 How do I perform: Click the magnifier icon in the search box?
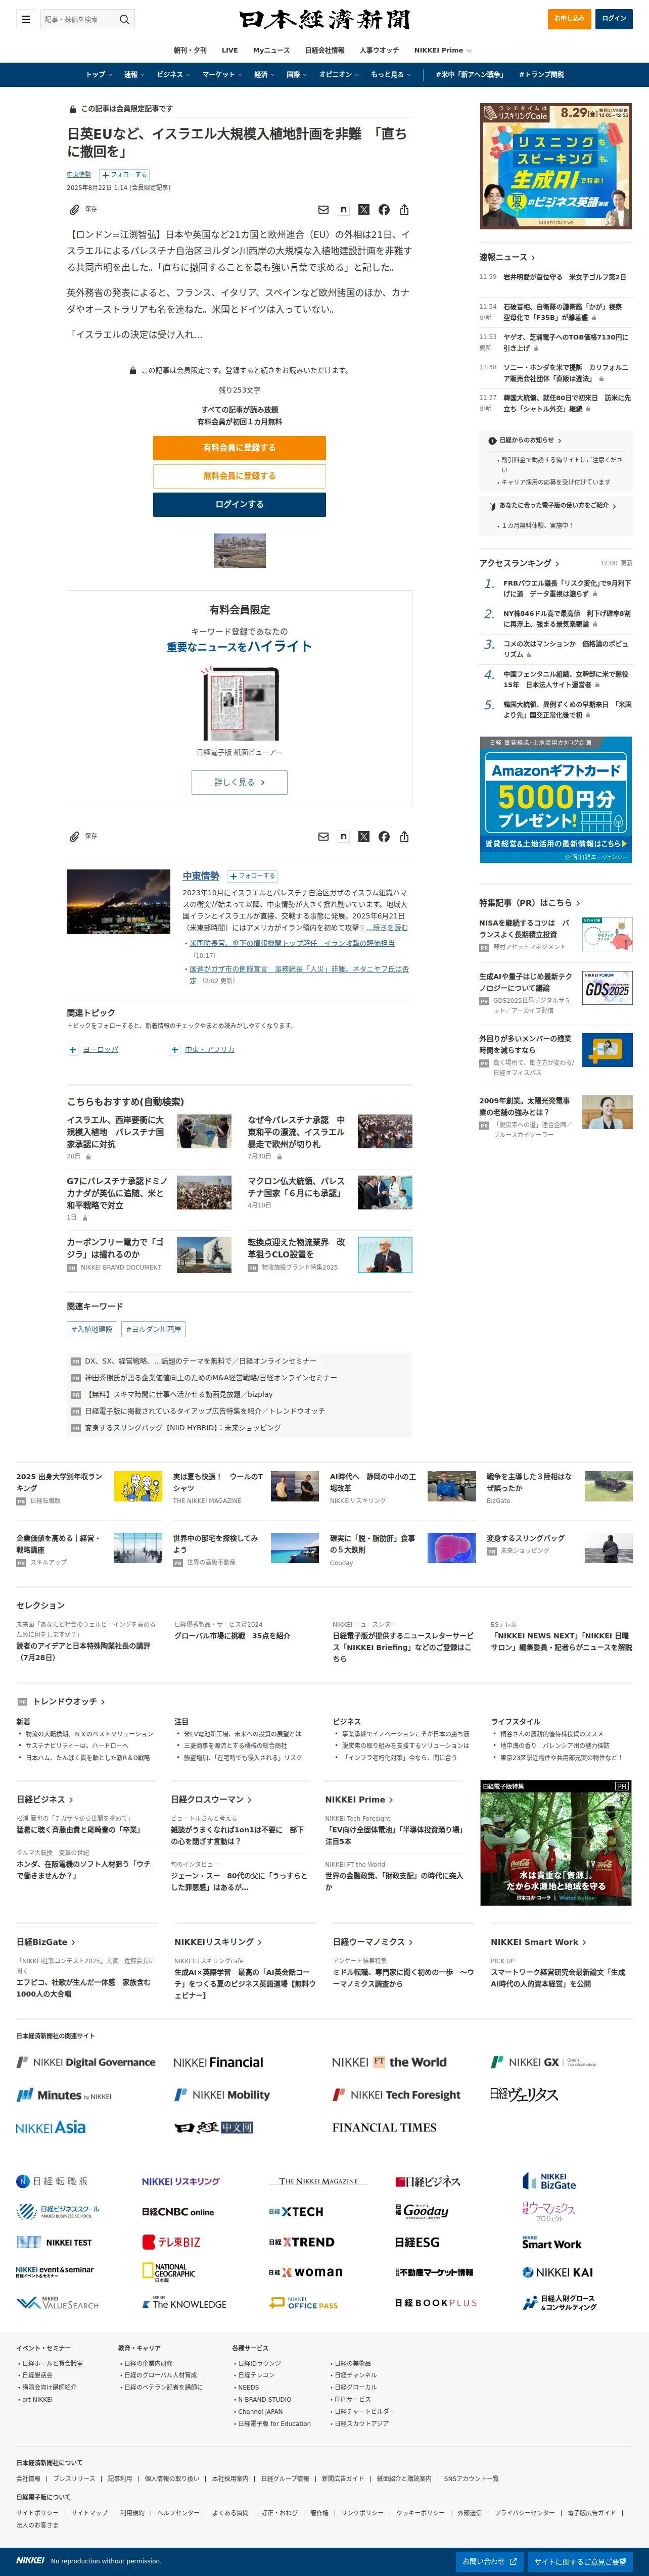coord(124,19)
